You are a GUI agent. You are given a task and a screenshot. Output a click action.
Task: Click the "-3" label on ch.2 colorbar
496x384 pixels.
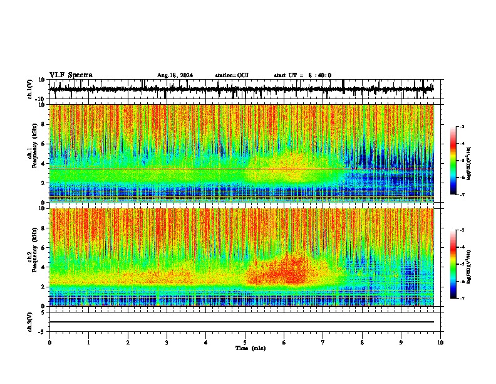coord(462,230)
